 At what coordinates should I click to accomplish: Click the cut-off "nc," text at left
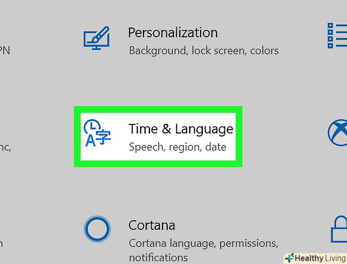[x=5, y=147]
